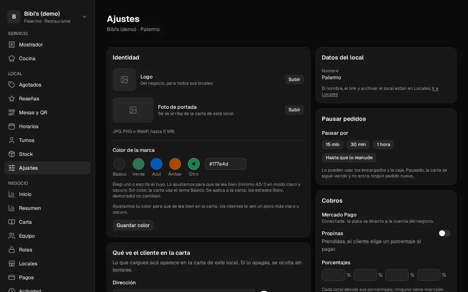Screen dimensions: 468x292
Task: Choose Hasta que lo reanude
Action: pos(349,158)
